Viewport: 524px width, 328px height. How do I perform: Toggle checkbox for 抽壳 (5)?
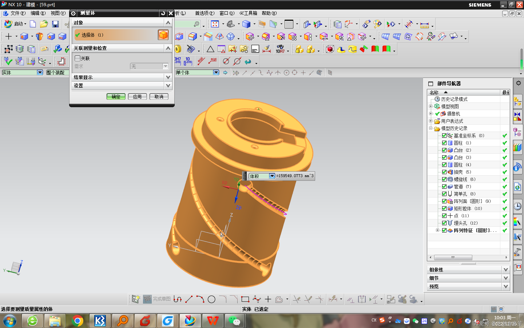(444, 172)
